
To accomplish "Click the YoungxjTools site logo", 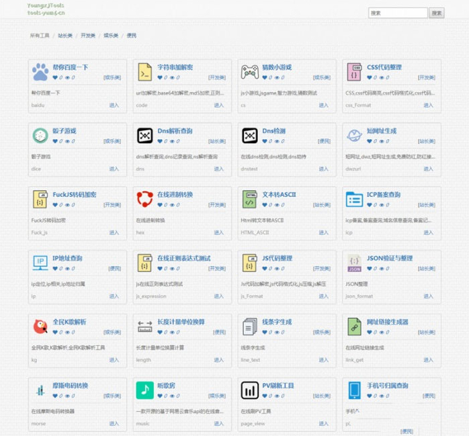I will 46,9.
